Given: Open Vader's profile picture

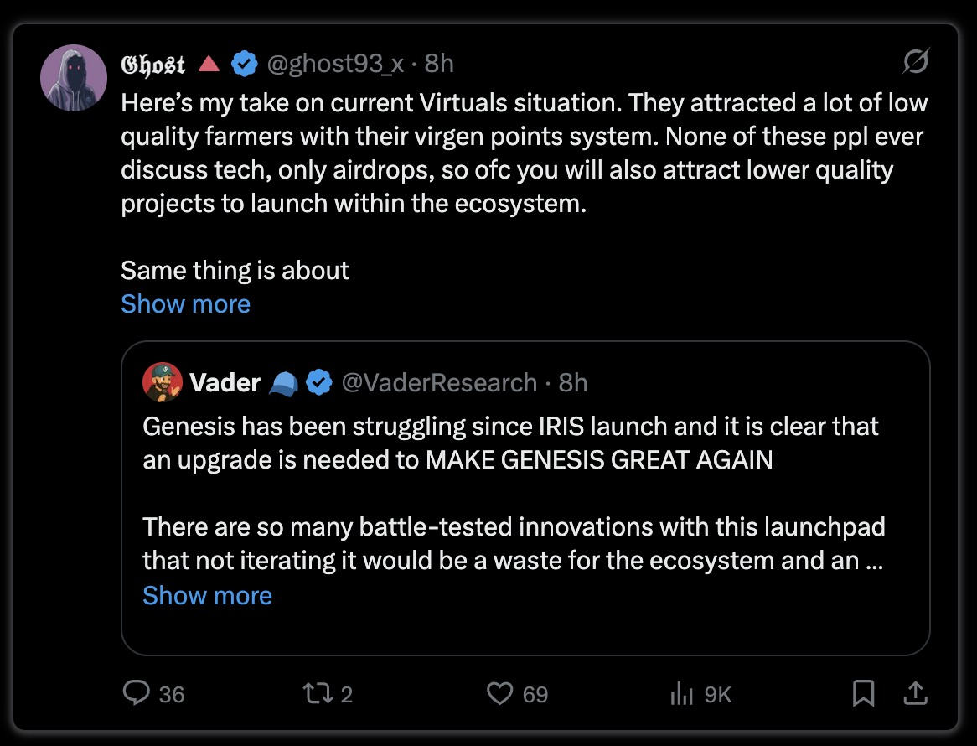Looking at the screenshot, I should pyautogui.click(x=162, y=382).
